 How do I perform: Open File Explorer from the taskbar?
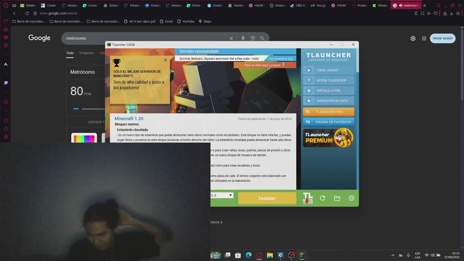(x=270, y=255)
